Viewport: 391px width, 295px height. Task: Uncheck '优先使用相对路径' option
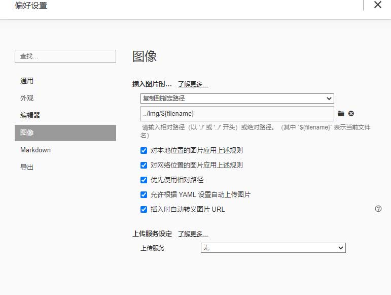(x=144, y=180)
